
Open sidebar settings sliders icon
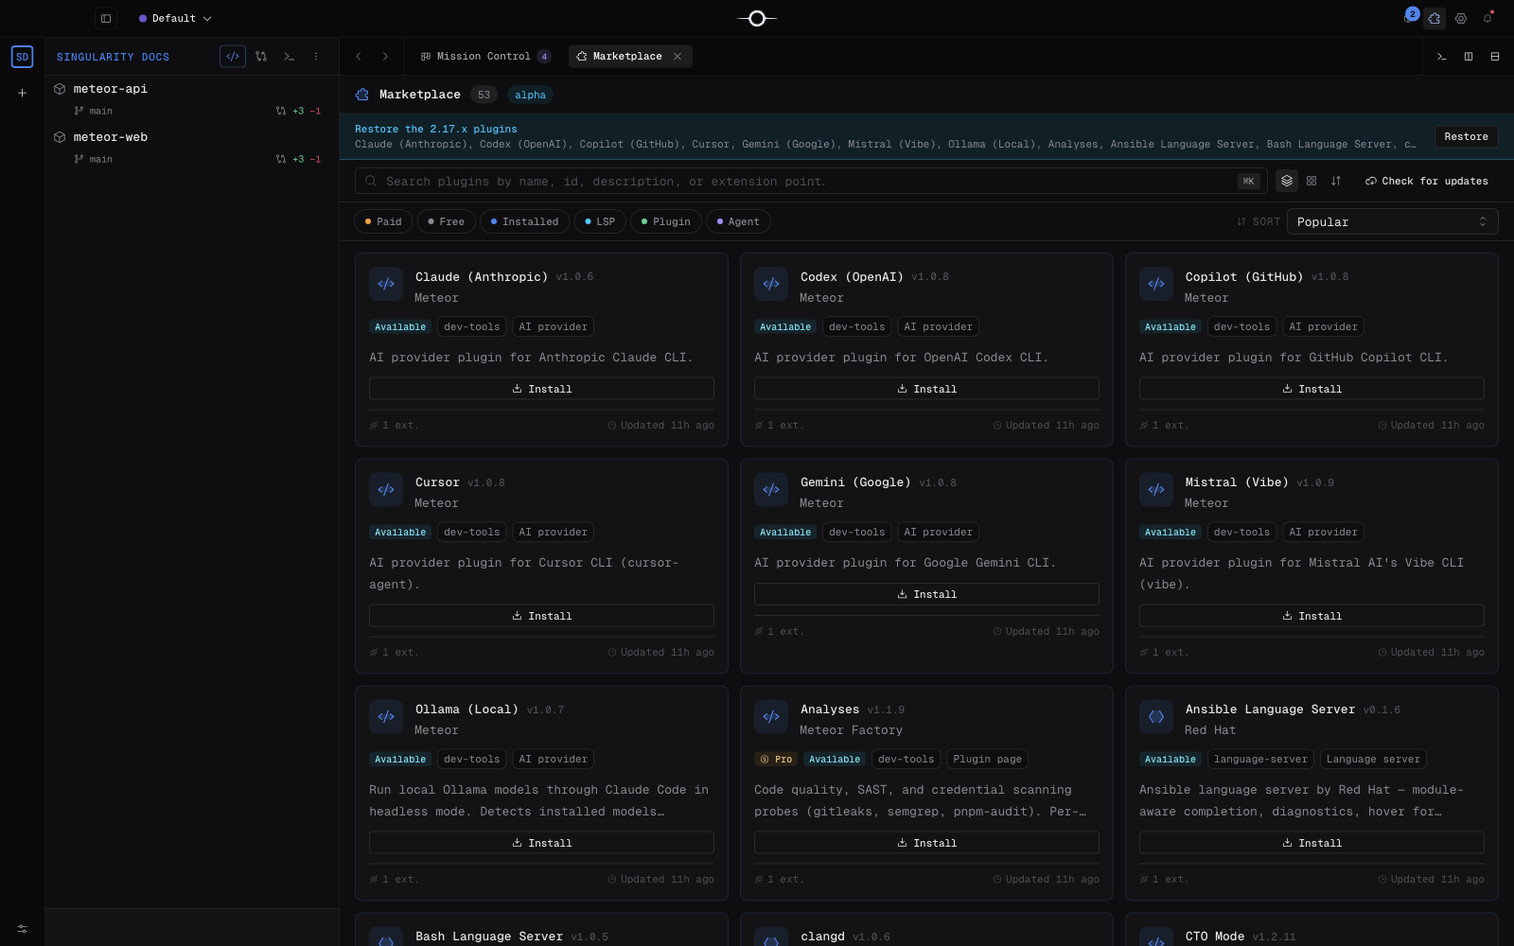coord(22,929)
